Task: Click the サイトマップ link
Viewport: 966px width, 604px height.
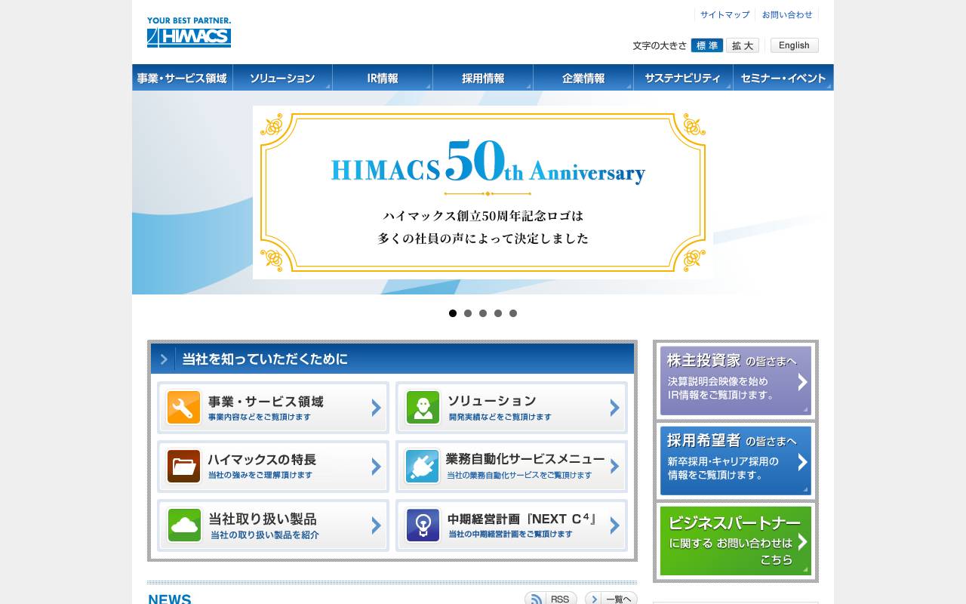Action: [x=724, y=14]
